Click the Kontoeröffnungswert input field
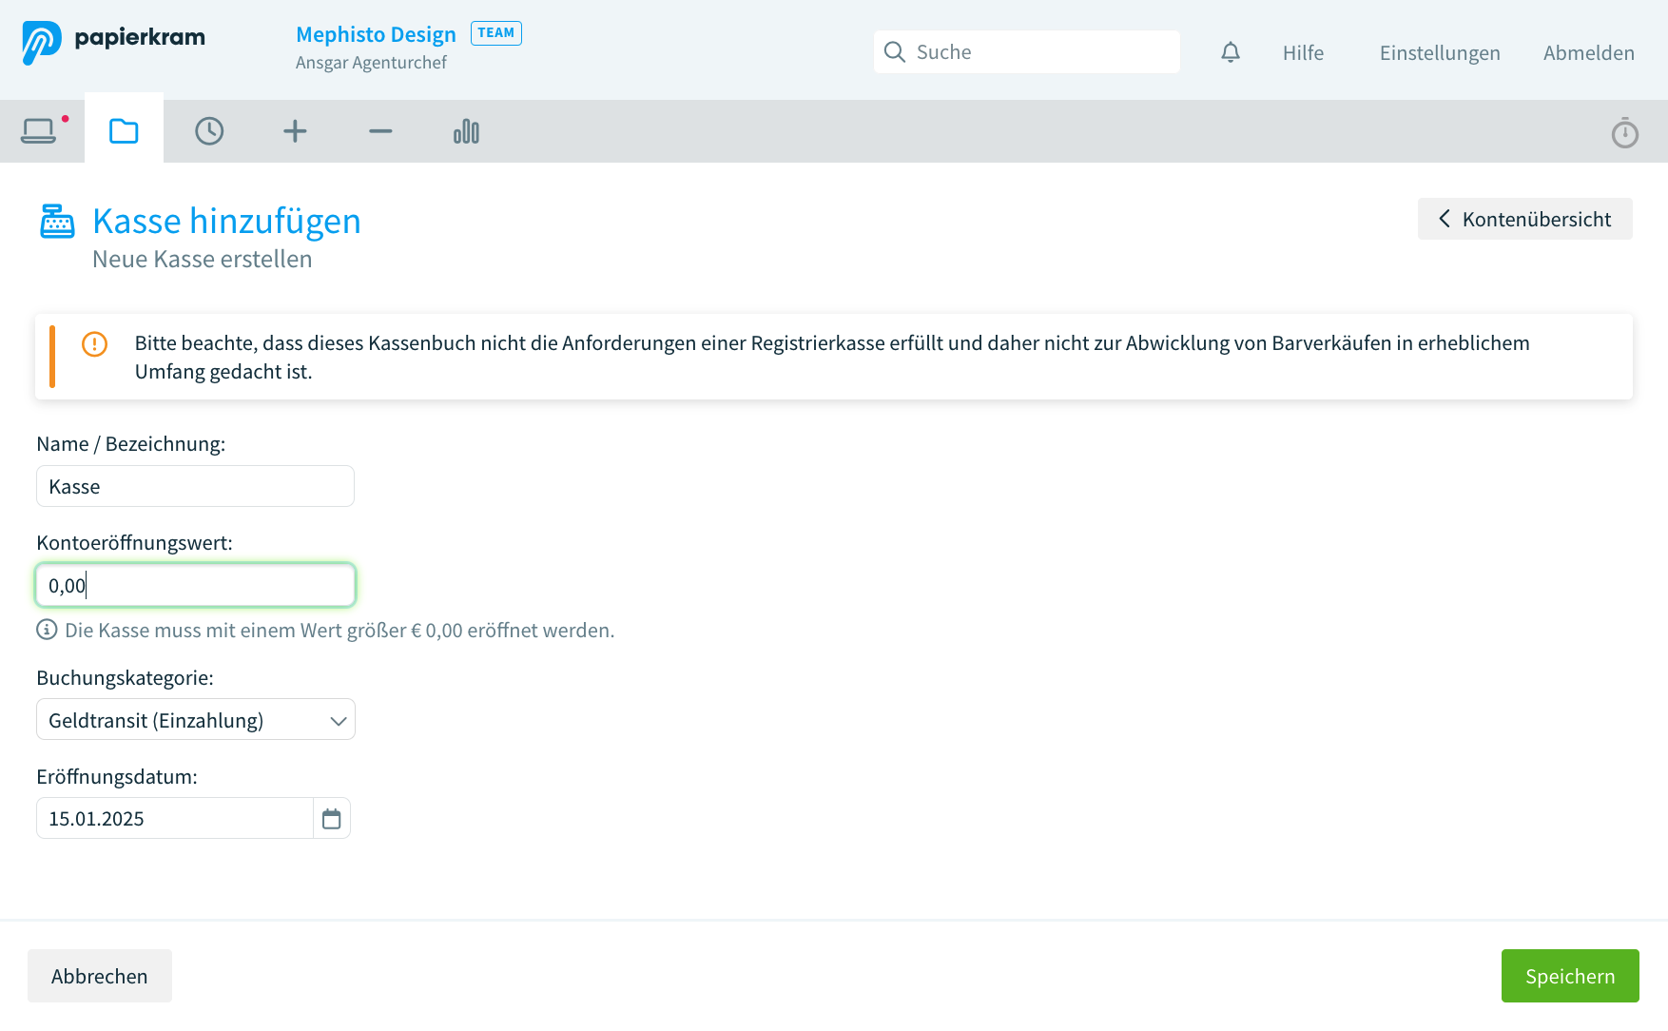Screen dimensions: 1668x1031 click(x=195, y=585)
